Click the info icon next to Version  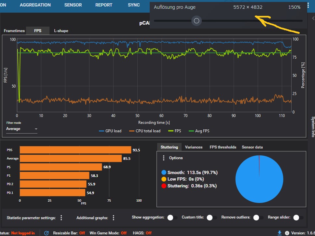pyautogui.click(x=287, y=233)
